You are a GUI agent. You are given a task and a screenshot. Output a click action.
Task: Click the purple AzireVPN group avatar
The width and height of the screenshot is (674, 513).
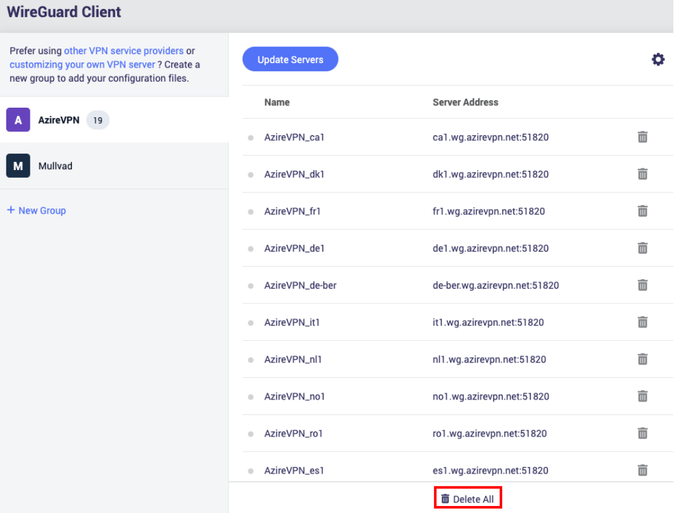pos(18,120)
